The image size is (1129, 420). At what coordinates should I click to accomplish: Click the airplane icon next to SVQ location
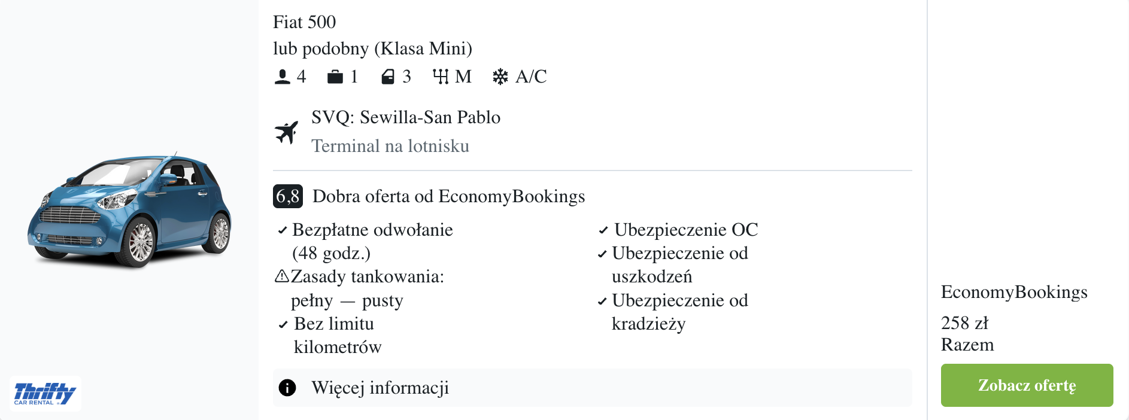(x=287, y=132)
